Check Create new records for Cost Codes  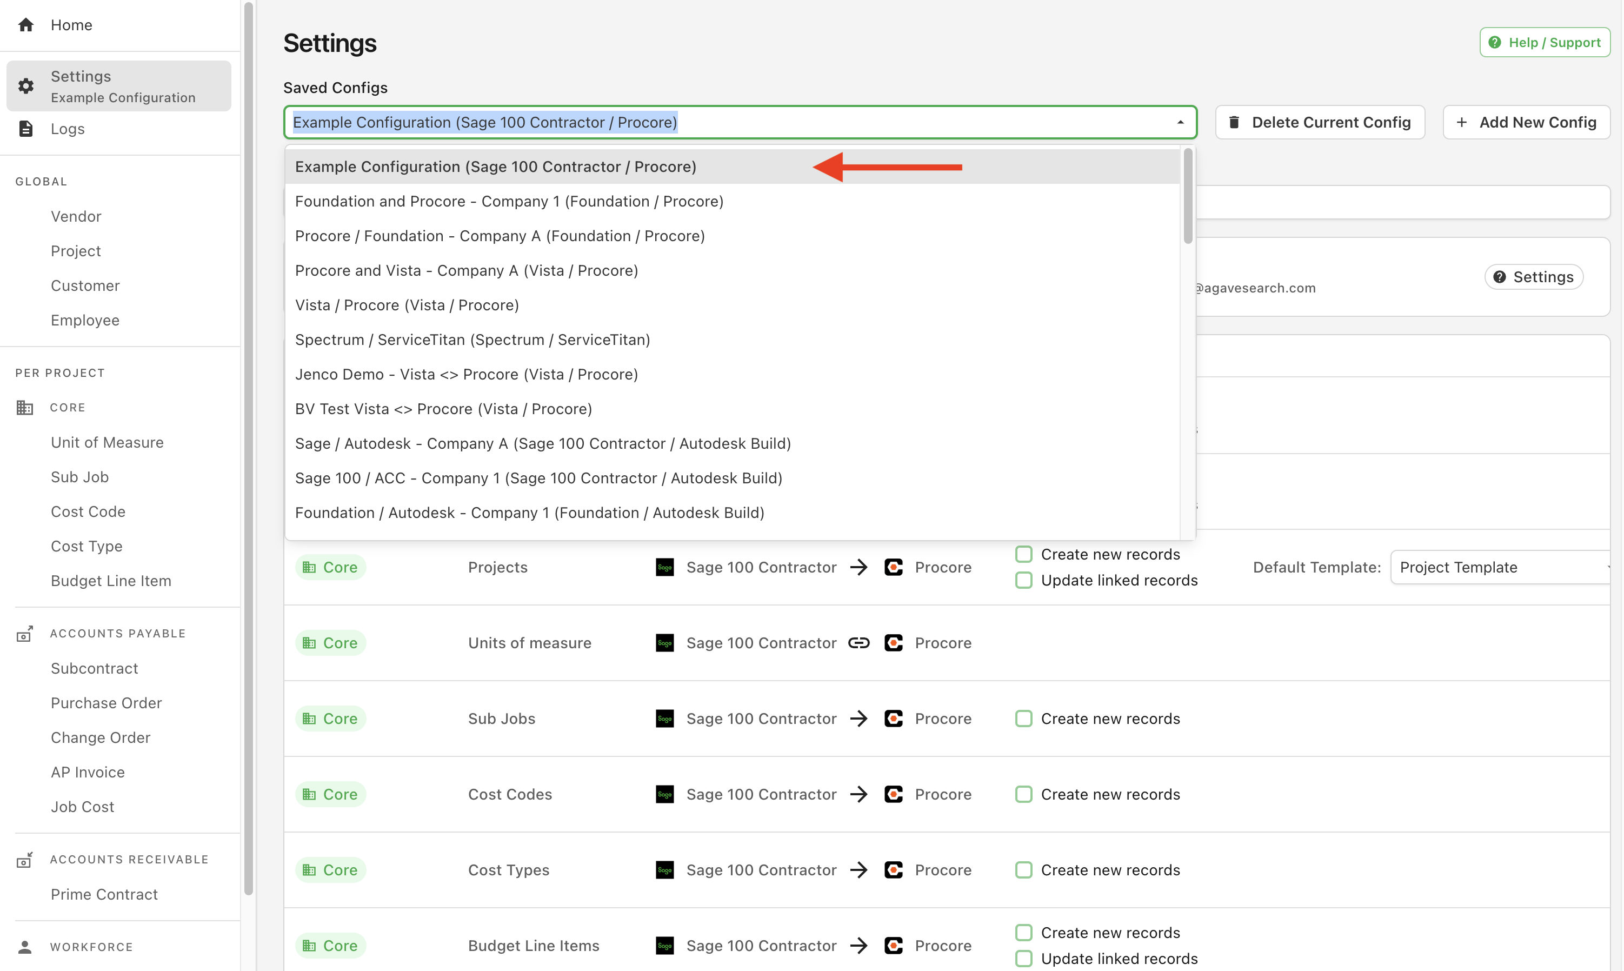[1024, 794]
